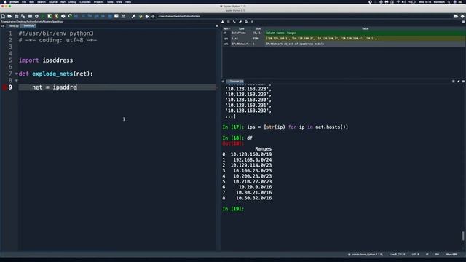Viewport: 466px width, 262px height.
Task: Re-run last script toolbar icon
Action: pyautogui.click(x=70, y=16)
